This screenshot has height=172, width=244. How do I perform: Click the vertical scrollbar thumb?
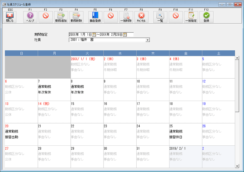pyautogui.click(x=237, y=86)
